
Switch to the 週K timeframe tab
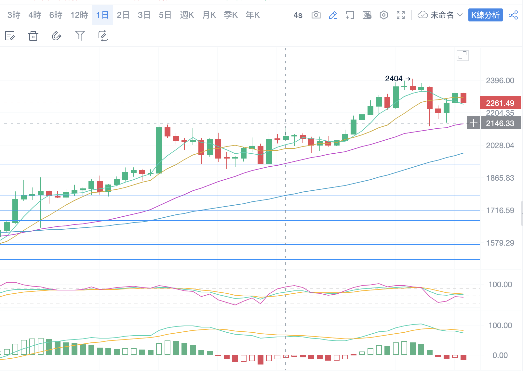(187, 15)
